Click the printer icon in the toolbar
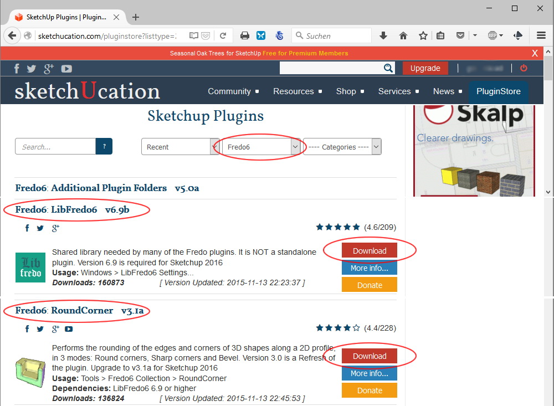The width and height of the screenshot is (554, 406). coord(244,35)
